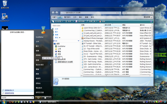
Task: Sort by 名稱 column header
Action: pyautogui.click(x=92, y=25)
